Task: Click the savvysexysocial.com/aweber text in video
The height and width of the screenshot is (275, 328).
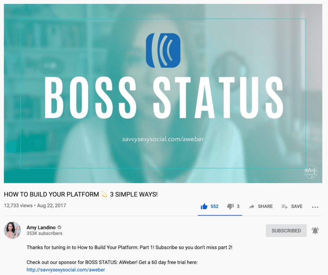Action: point(163,139)
